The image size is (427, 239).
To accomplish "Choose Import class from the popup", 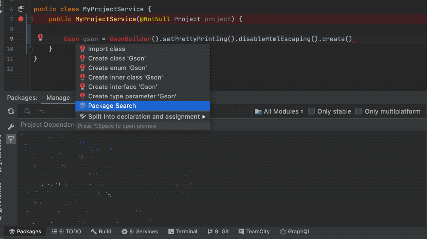I will 143,49.
